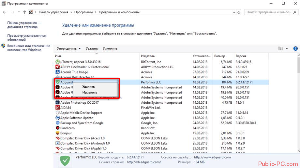Choose Изменить in the context menu
Viewport: 300px width, 168px height.
pos(89,92)
